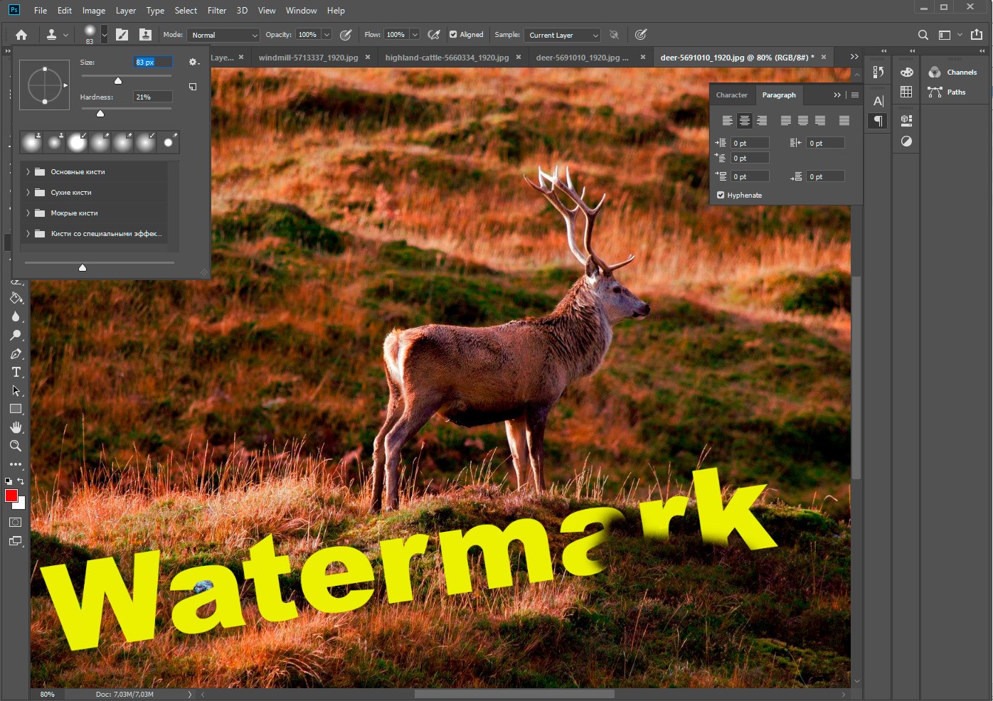
Task: Select the Blur tool droplet icon
Action: coord(16,317)
